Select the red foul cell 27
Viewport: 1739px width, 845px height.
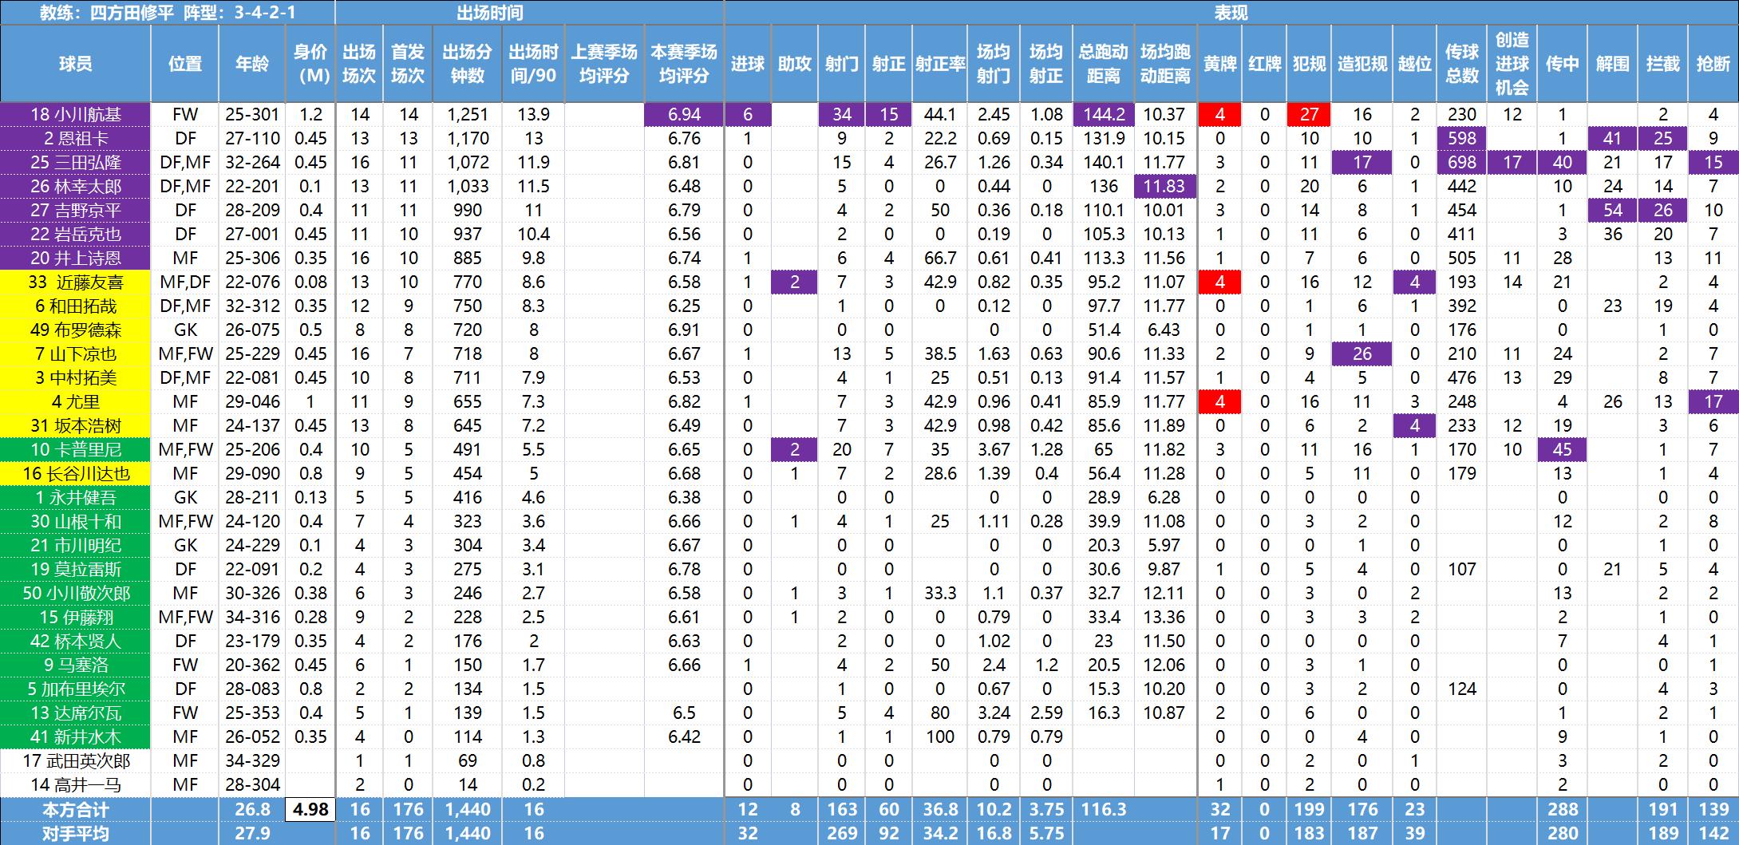point(1309,114)
